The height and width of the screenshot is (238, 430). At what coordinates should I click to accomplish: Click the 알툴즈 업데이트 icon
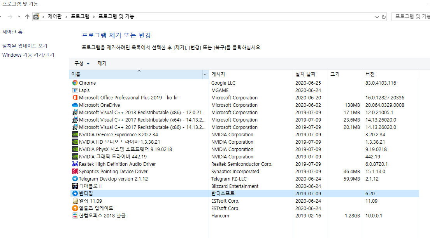coord(75,208)
